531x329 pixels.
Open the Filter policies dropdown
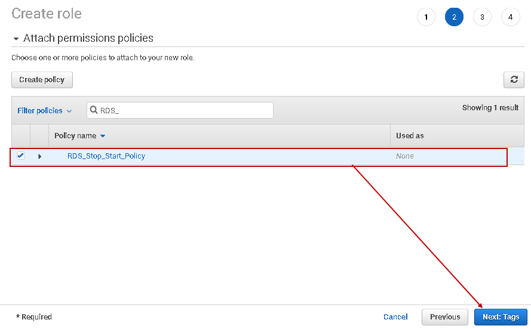pyautogui.click(x=44, y=111)
